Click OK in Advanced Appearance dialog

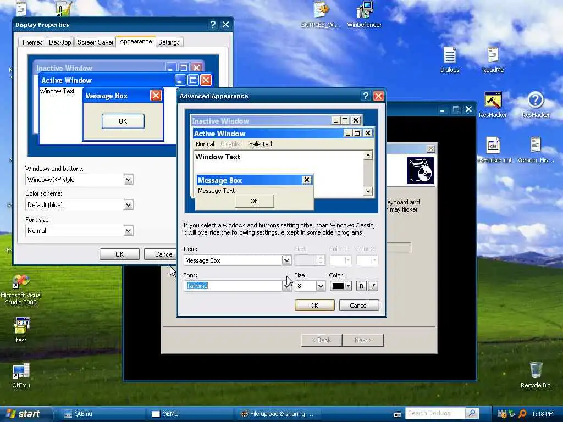314,306
